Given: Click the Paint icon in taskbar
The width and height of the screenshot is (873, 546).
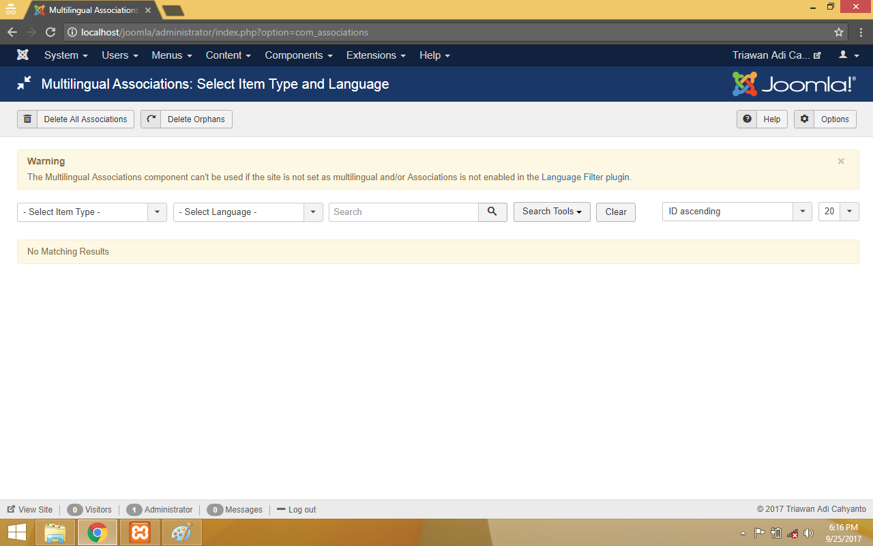Looking at the screenshot, I should pyautogui.click(x=181, y=532).
